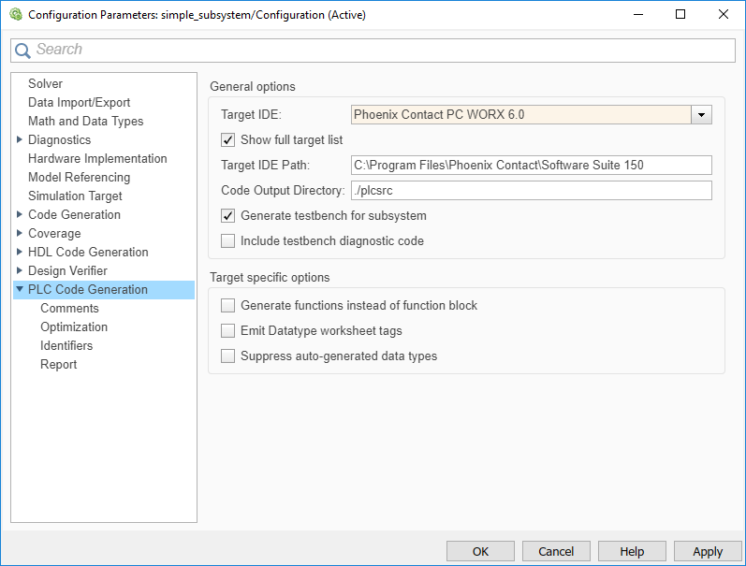Check Suppress auto-generated data types
Screen dimensions: 746x566
coord(227,356)
